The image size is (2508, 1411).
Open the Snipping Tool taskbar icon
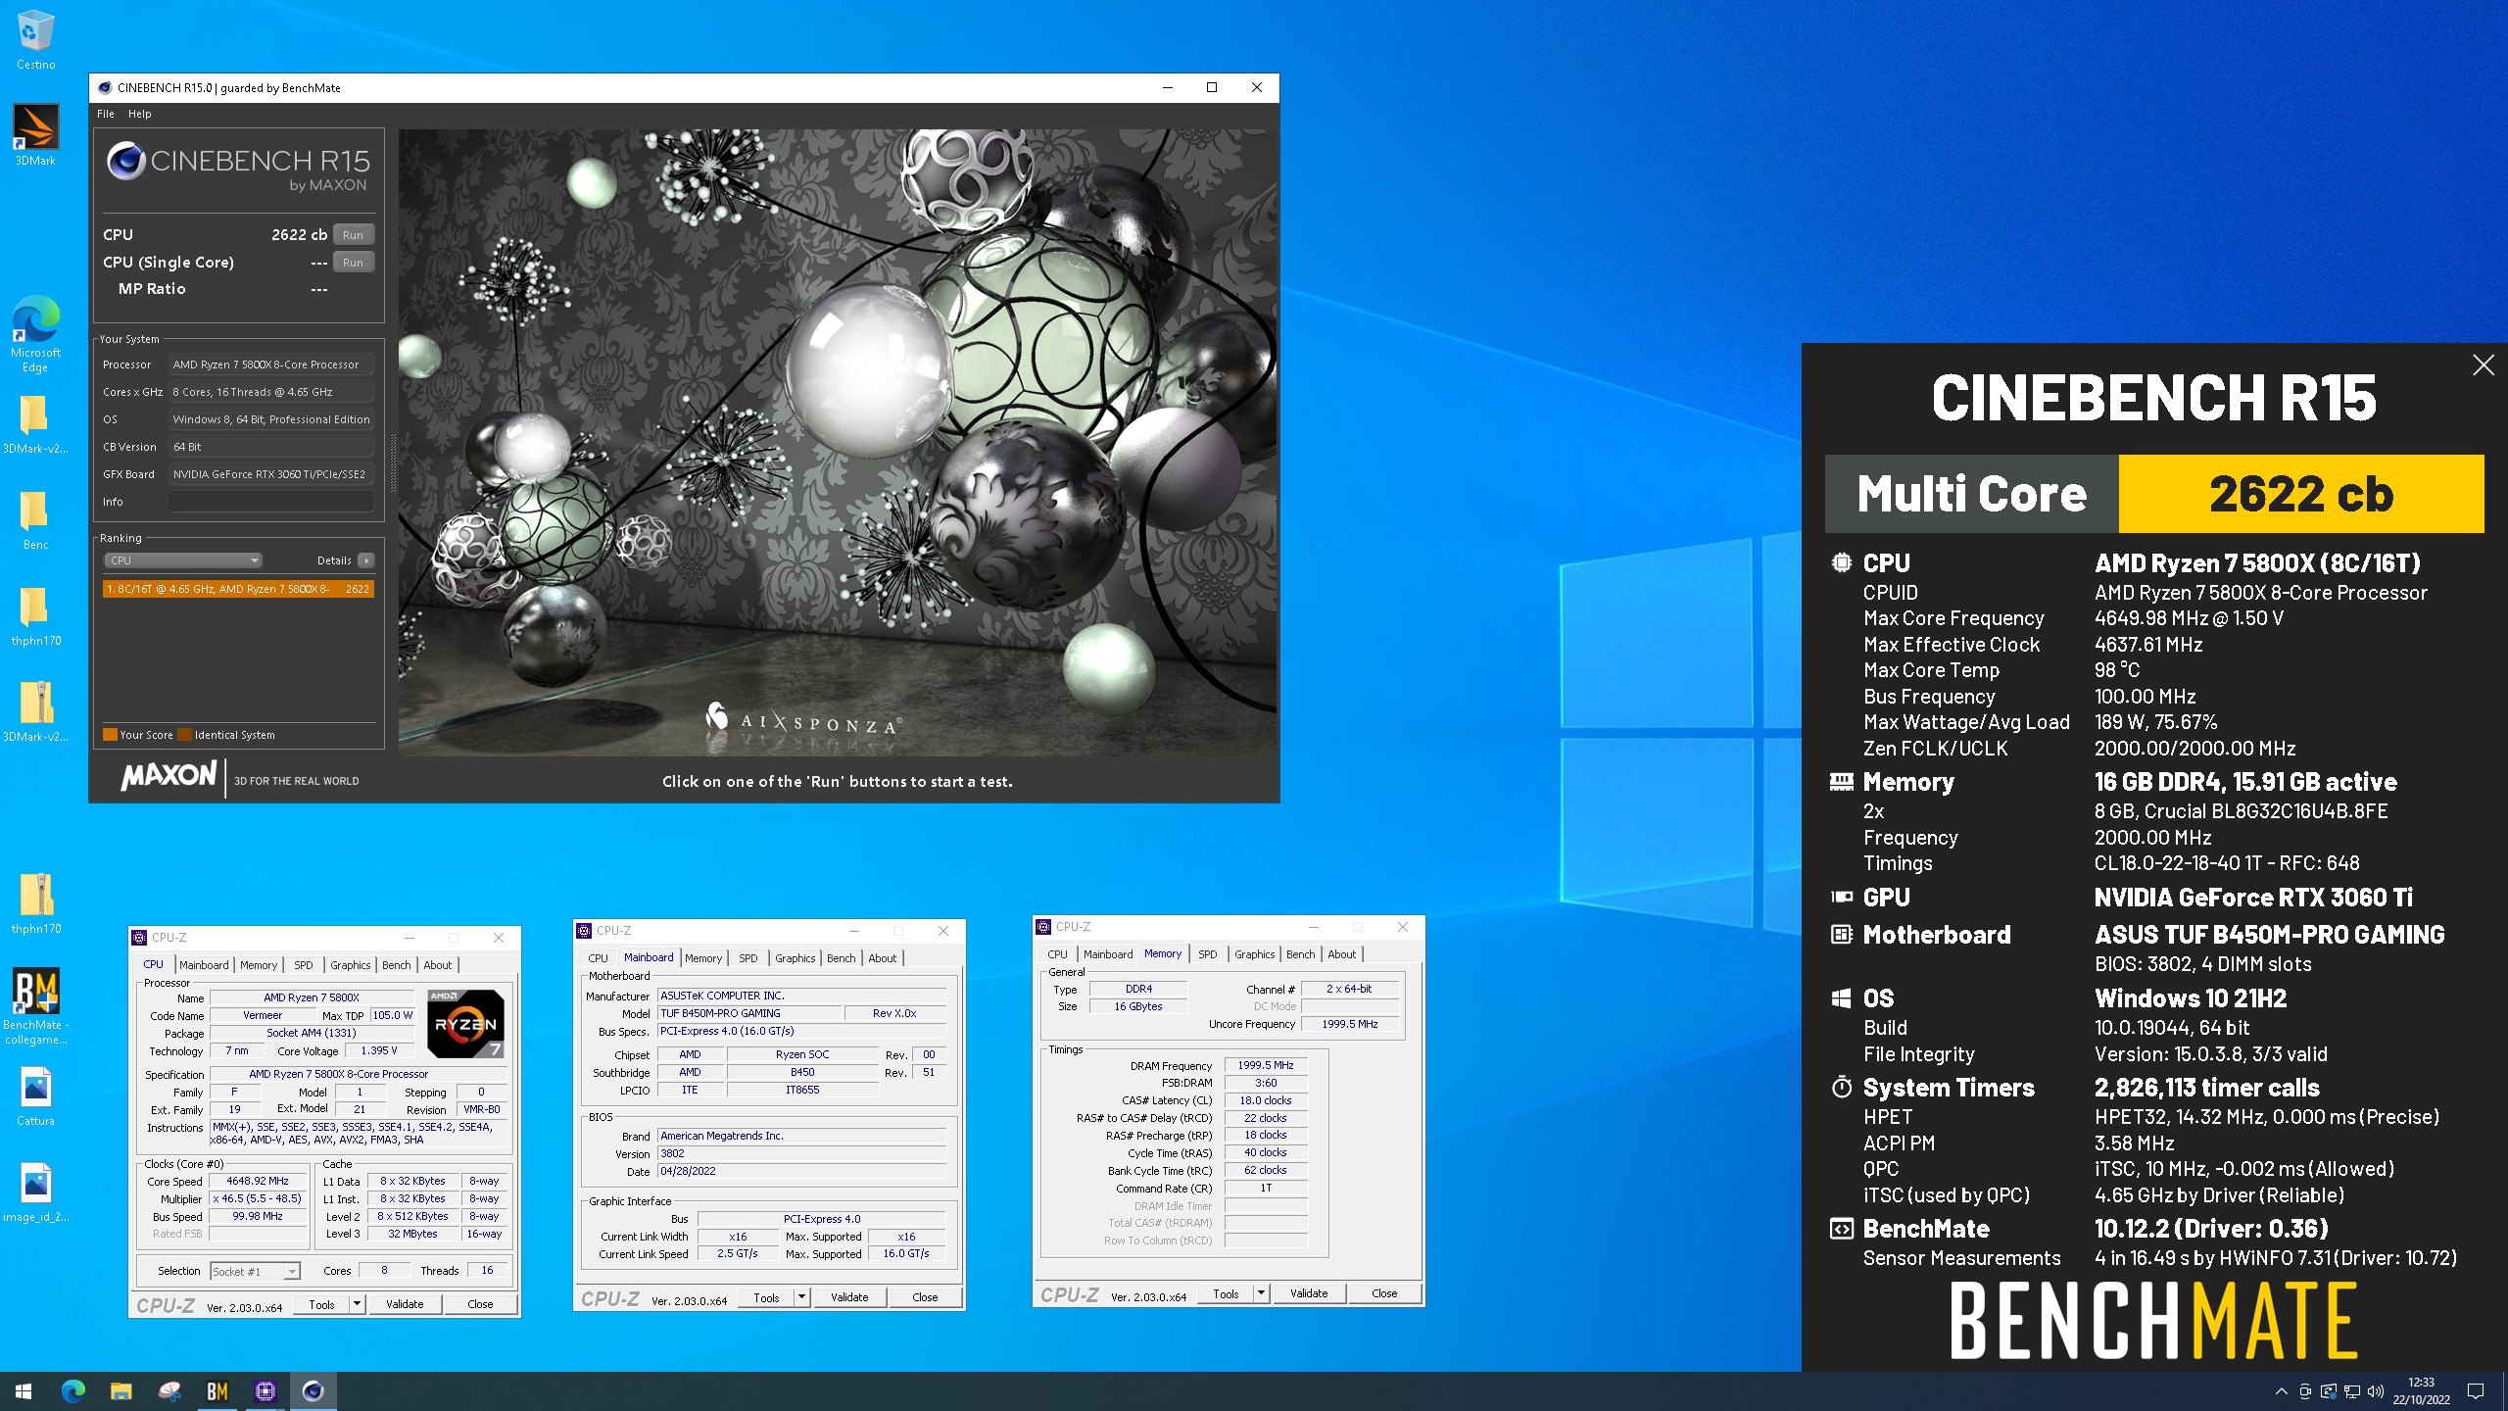(169, 1391)
